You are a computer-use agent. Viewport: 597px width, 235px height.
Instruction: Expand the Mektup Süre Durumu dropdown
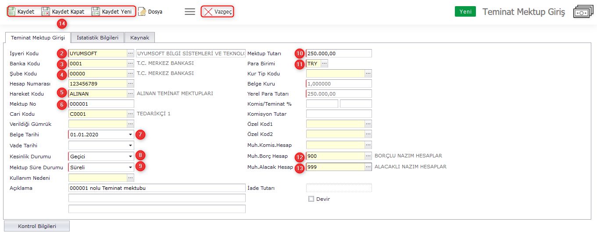pos(130,167)
